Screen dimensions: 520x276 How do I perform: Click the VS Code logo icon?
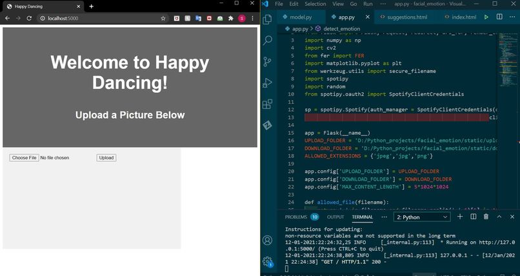[265, 4]
